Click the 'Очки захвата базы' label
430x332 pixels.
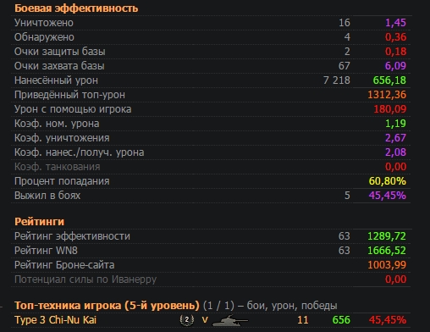(x=59, y=66)
